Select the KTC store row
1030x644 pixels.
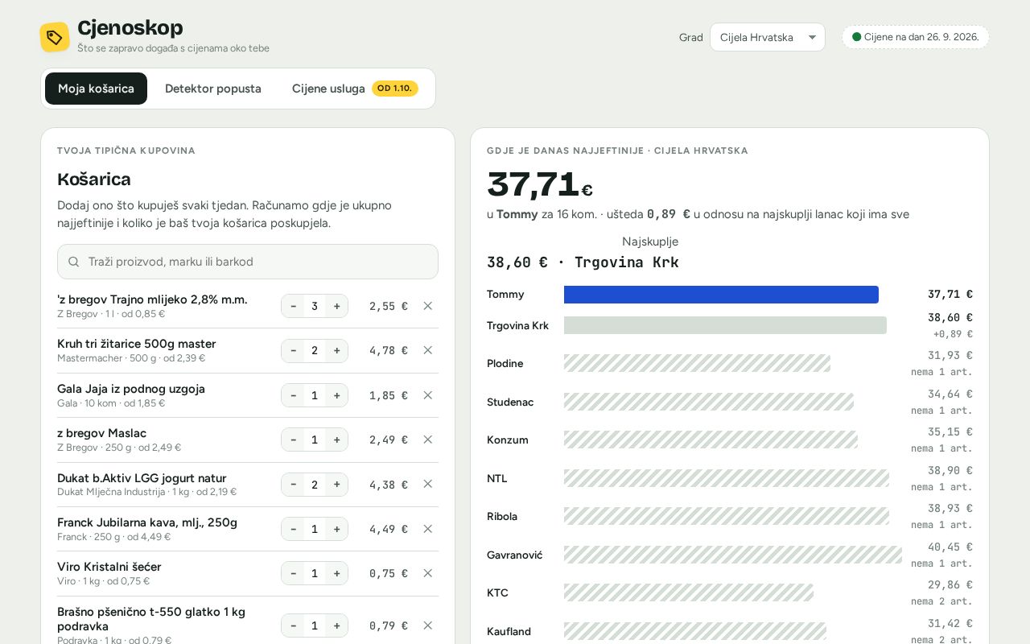(x=730, y=593)
